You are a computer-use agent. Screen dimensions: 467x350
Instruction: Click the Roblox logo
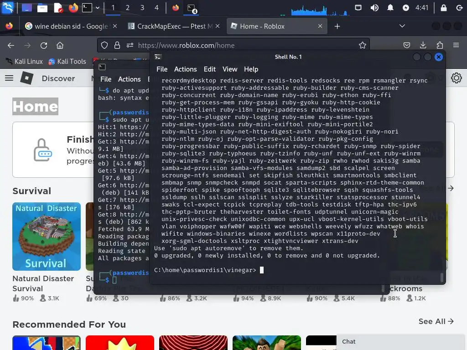(27, 78)
